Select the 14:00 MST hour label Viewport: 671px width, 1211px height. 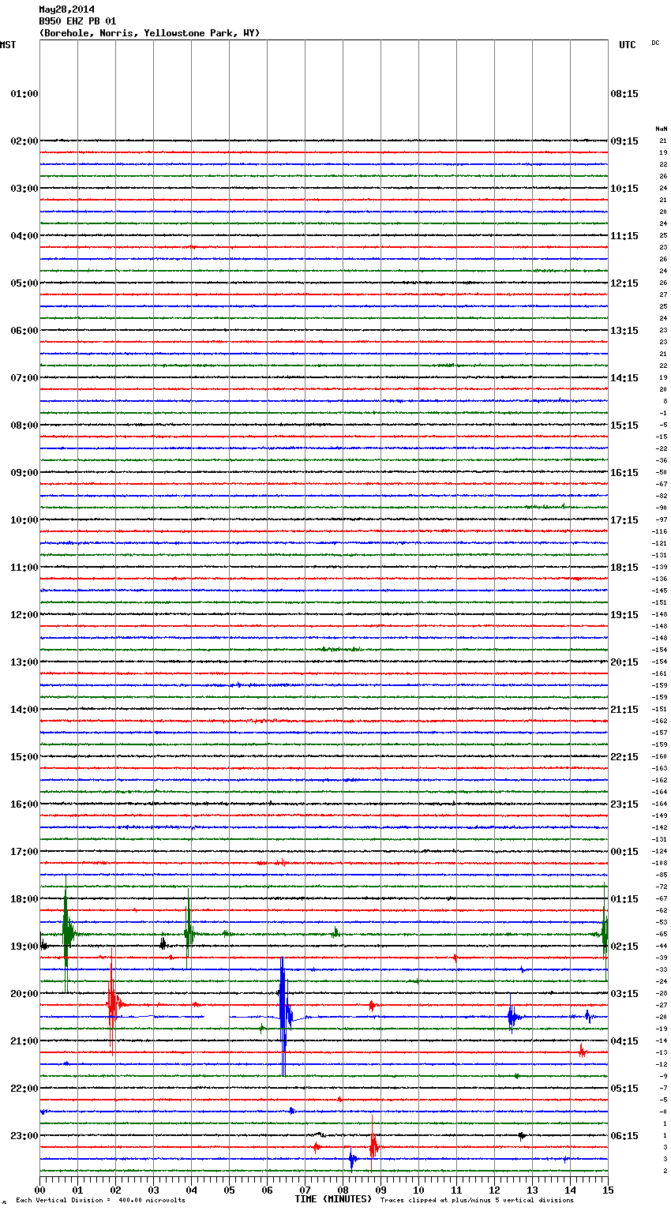[24, 710]
